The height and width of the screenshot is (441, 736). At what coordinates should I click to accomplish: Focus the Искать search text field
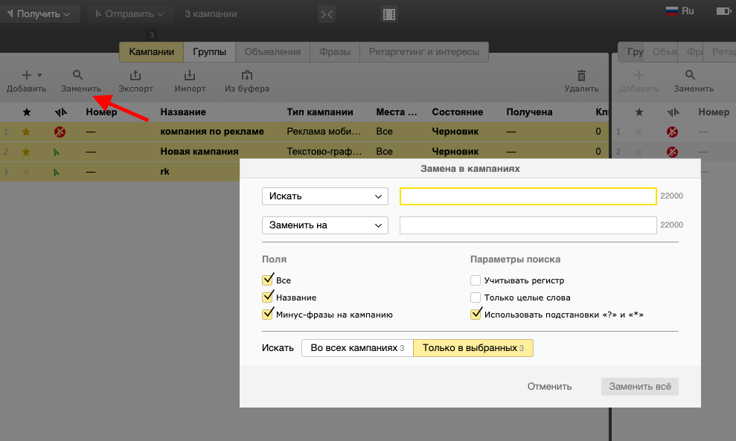pyautogui.click(x=528, y=196)
